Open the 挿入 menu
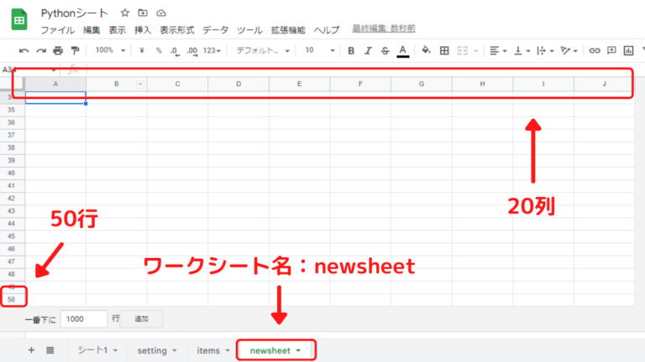This screenshot has width=645, height=362. click(143, 30)
